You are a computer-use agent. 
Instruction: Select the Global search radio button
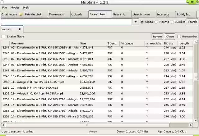[142, 22]
